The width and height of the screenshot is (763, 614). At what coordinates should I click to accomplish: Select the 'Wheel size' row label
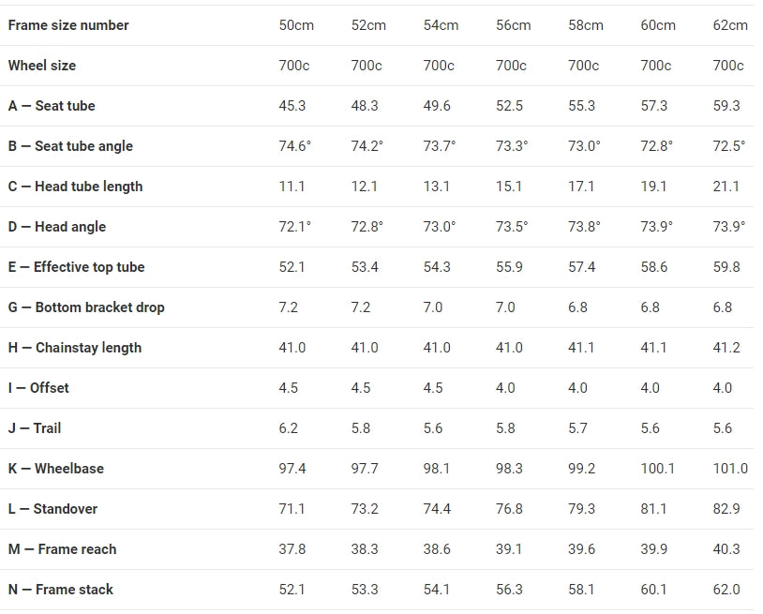(42, 66)
